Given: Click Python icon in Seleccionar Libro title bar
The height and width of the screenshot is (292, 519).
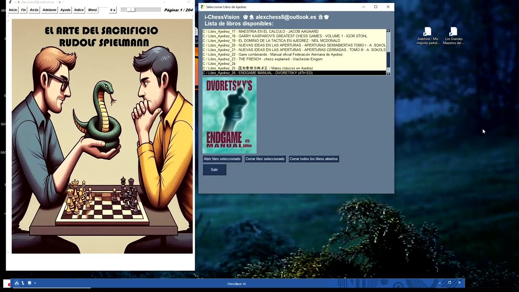Looking at the screenshot, I should click(x=203, y=7).
